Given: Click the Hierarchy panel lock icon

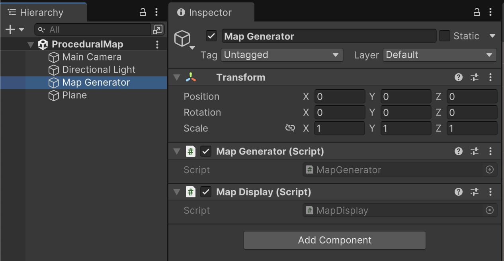Looking at the screenshot, I should 143,12.
